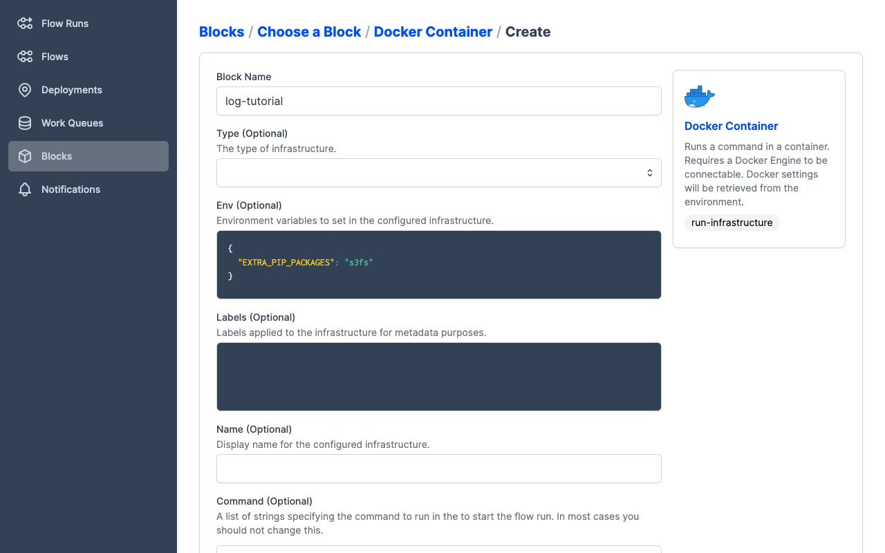885x553 pixels.
Task: Click the Work Queues database icon
Action: [25, 123]
